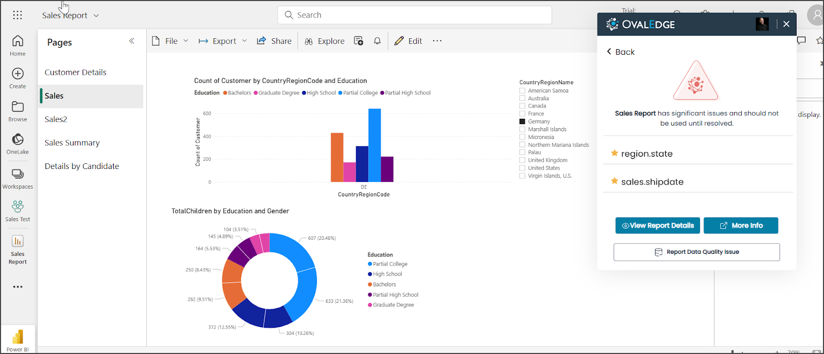
Task: Select the United States checkbox
Action: (522, 168)
